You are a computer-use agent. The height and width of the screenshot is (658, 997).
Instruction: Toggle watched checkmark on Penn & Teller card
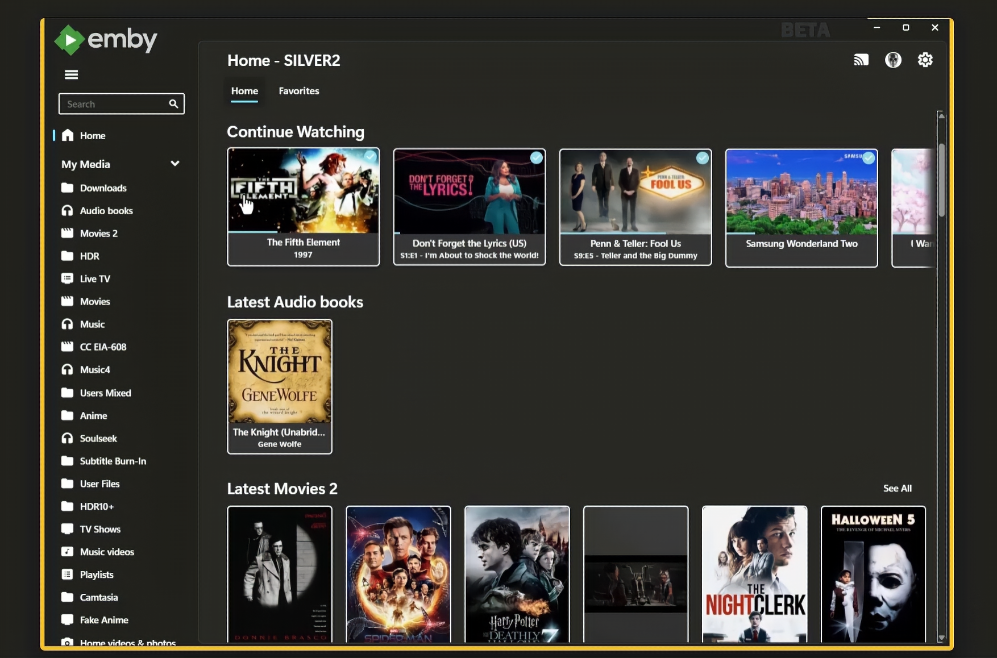coord(703,158)
